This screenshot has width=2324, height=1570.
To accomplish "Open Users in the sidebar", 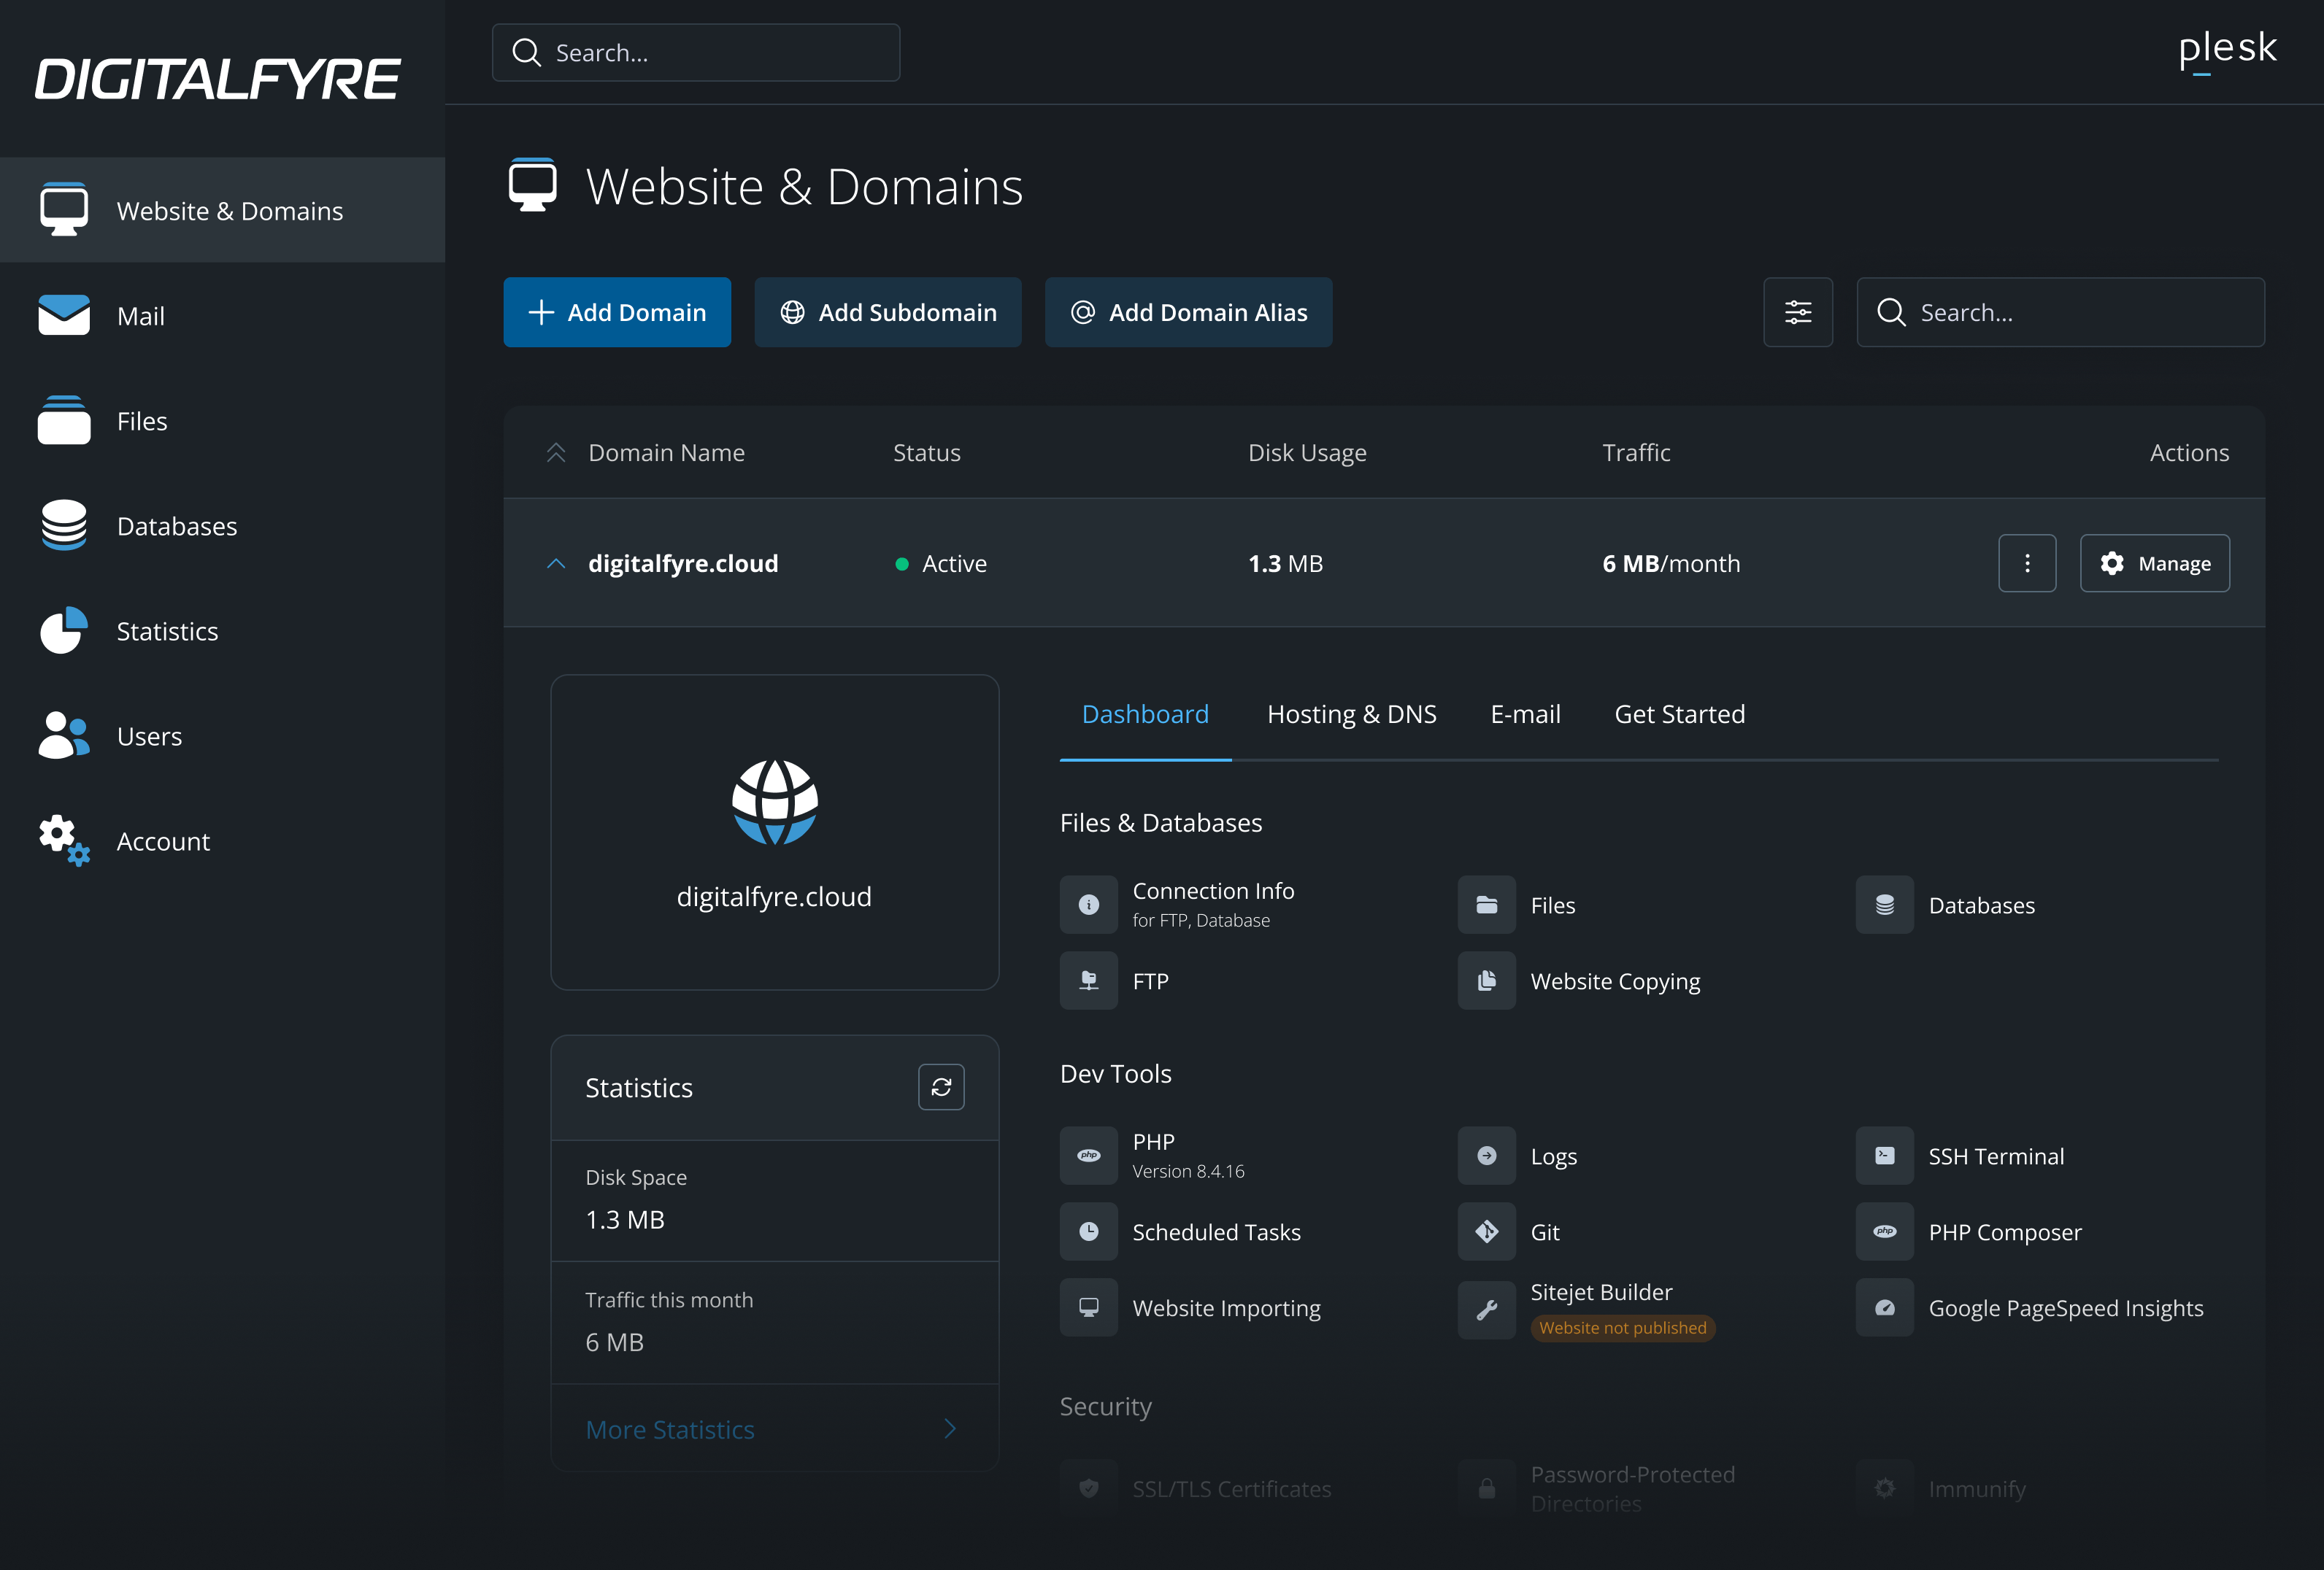I will click(222, 735).
